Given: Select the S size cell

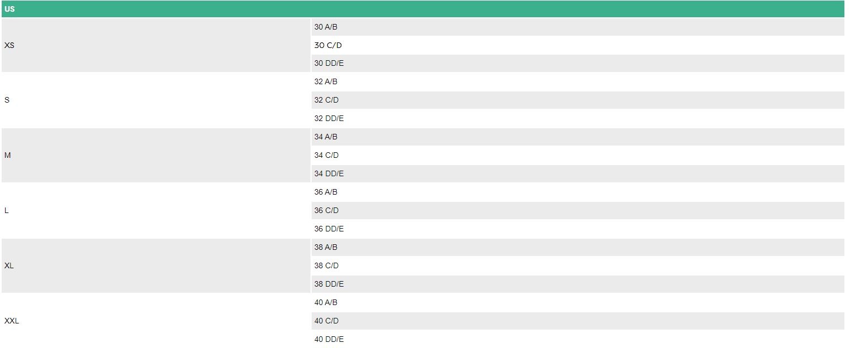Looking at the screenshot, I should point(156,100).
